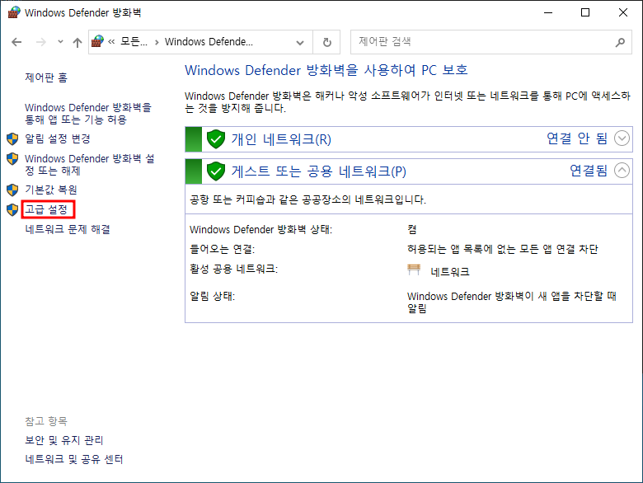
Task: Click the Windows Defende... breadcrumb segment
Action: click(209, 41)
